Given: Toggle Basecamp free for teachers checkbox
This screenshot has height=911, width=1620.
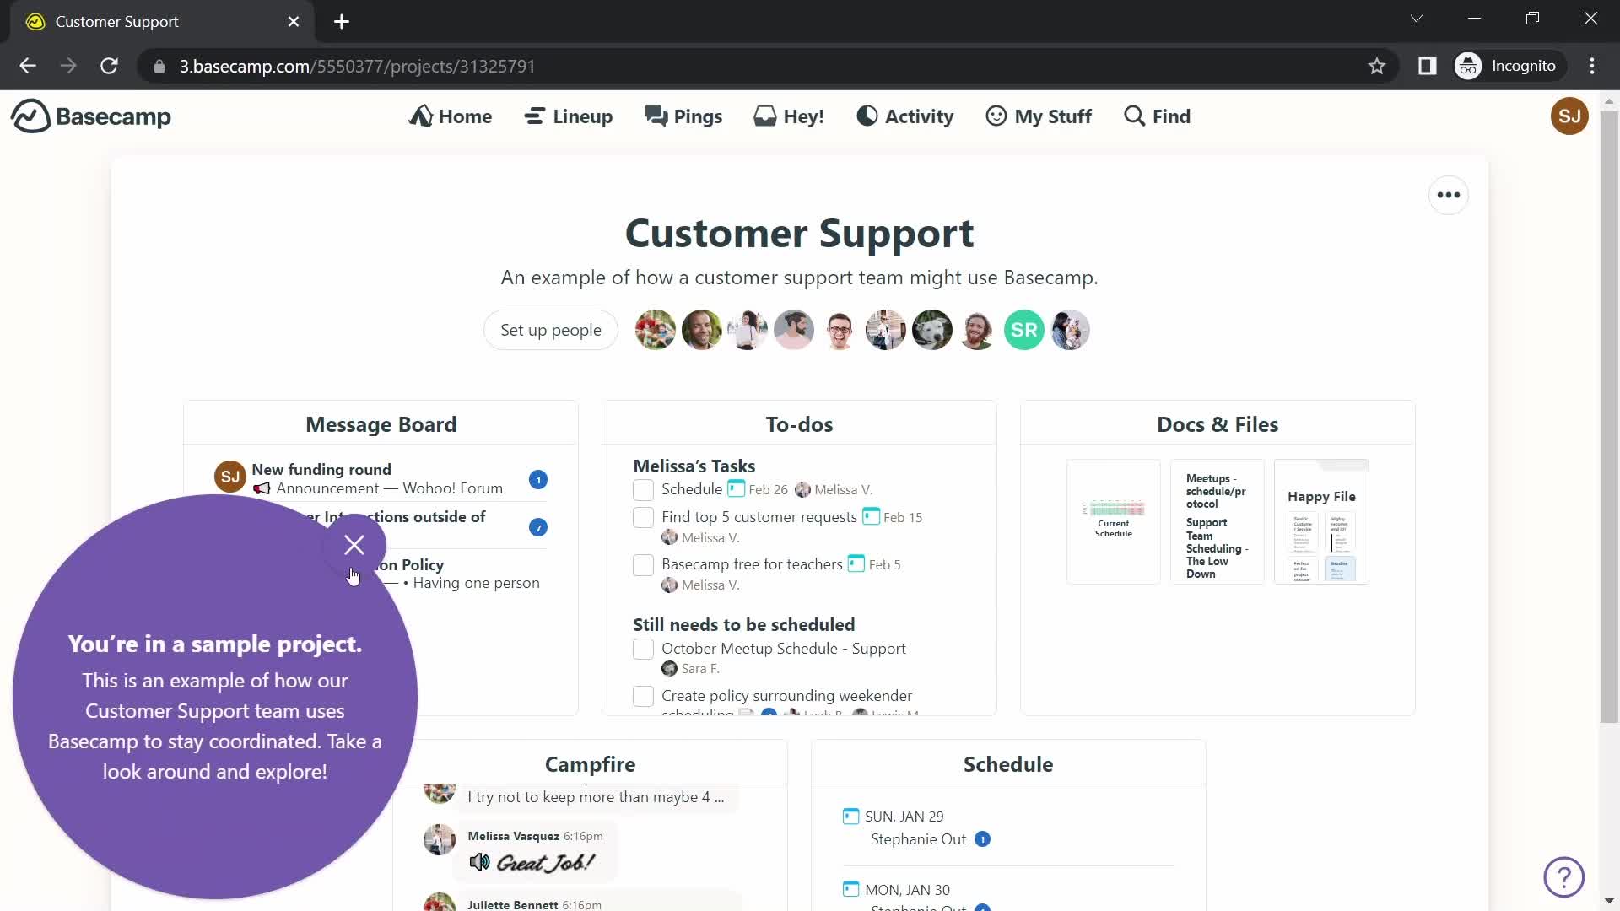Looking at the screenshot, I should (645, 565).
